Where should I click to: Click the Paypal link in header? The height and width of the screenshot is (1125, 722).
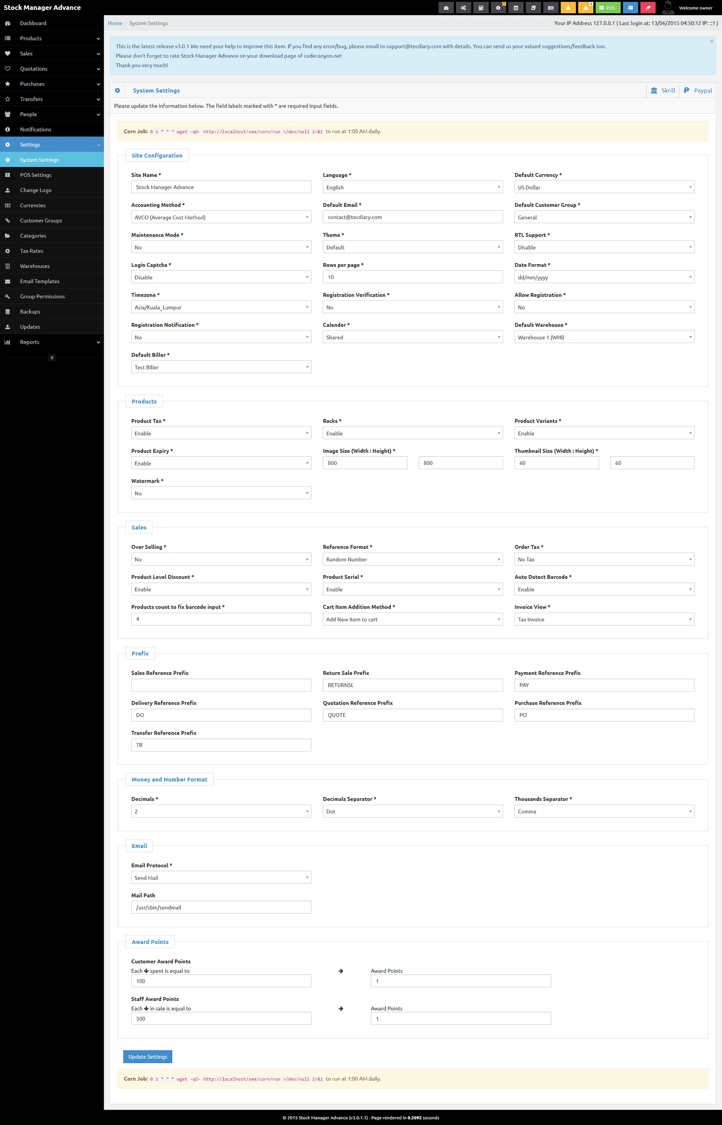click(x=698, y=90)
